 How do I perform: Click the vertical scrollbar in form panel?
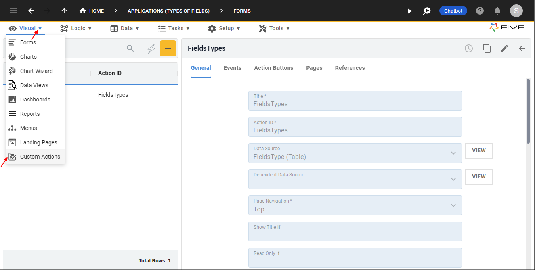528,111
